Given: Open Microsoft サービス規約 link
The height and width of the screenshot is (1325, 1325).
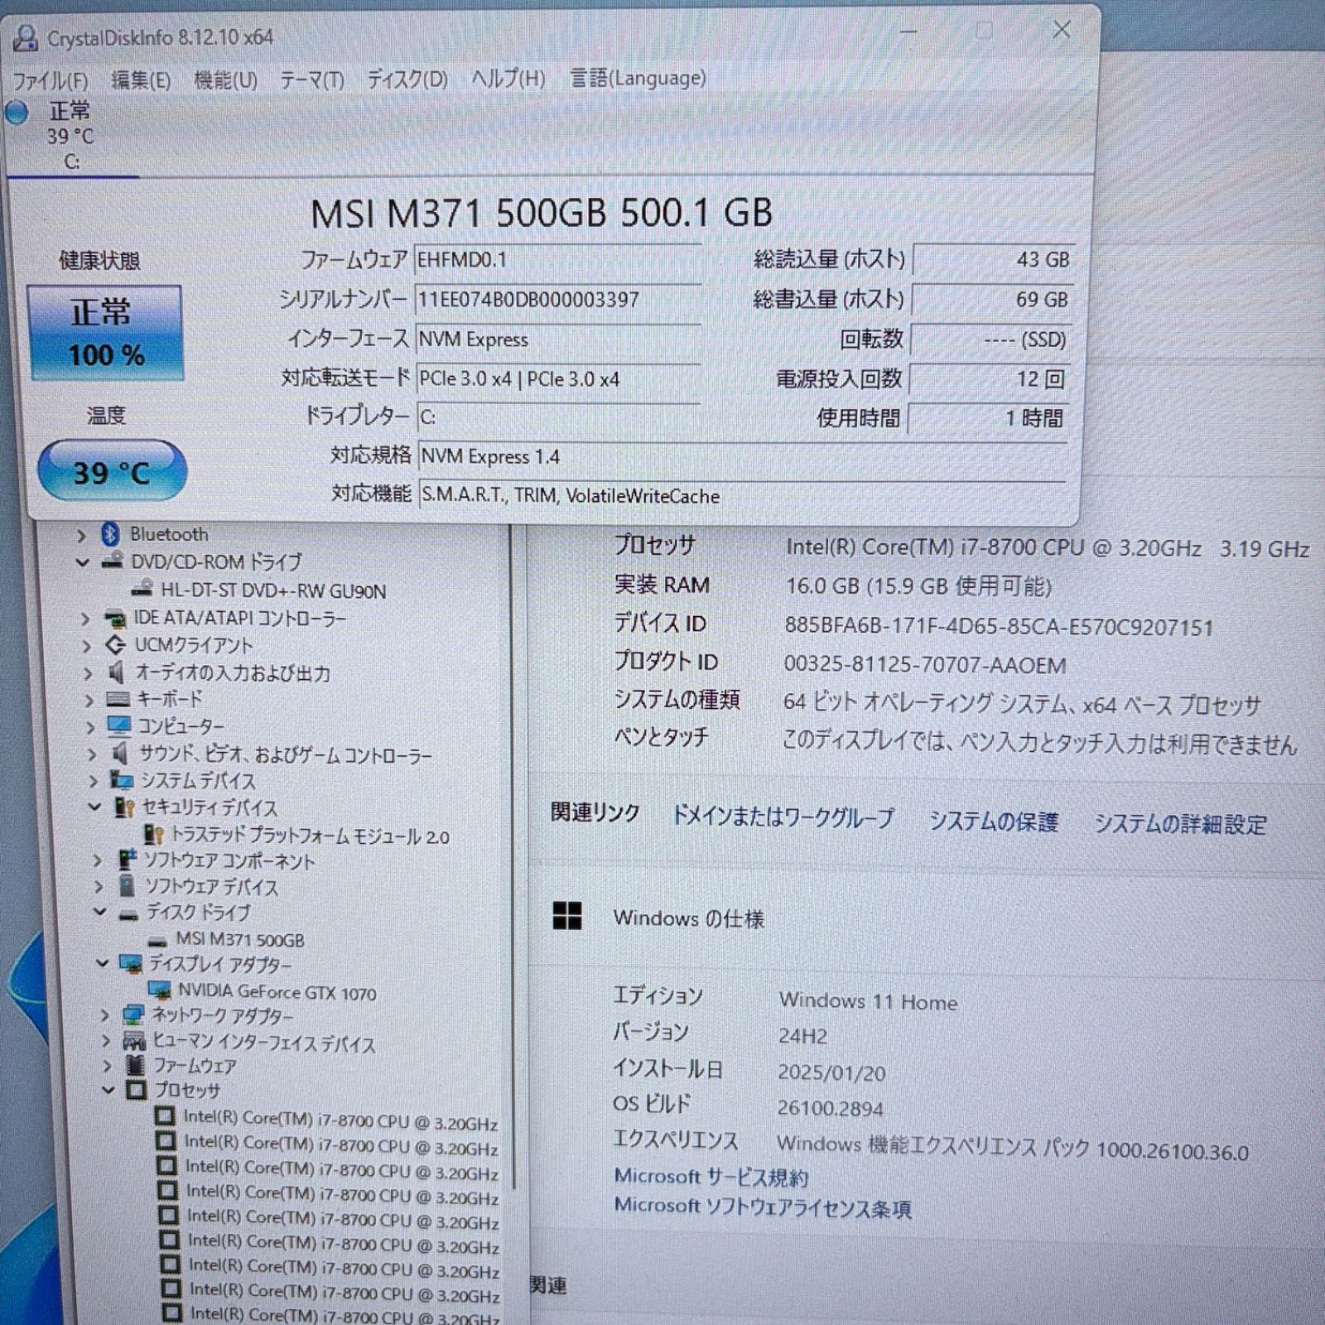Looking at the screenshot, I should click(x=711, y=1177).
